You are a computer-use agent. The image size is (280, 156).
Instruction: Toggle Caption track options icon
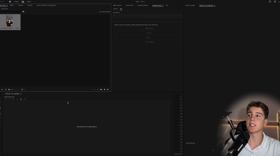25,99
